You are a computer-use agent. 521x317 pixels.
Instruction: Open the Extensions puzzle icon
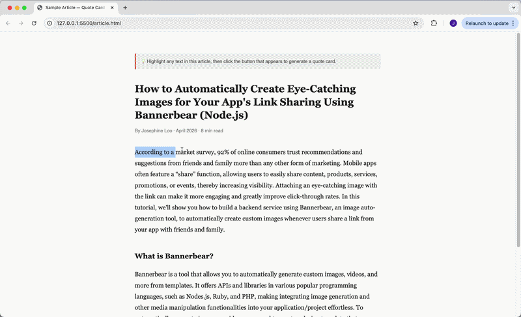pyautogui.click(x=434, y=23)
